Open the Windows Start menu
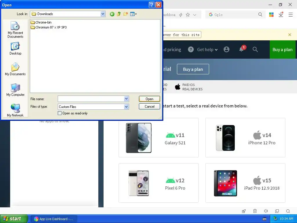297x223 pixels. click(14, 219)
